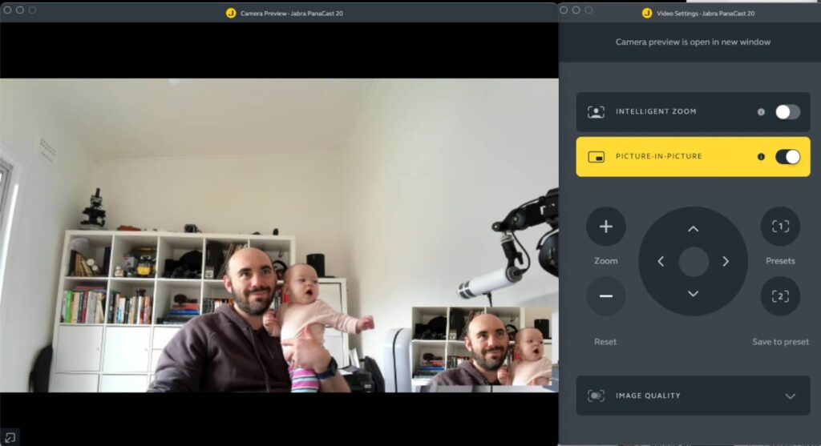Screen dimensions: 821x446
Task: Pan camera left with the left arrow
Action: (661, 262)
